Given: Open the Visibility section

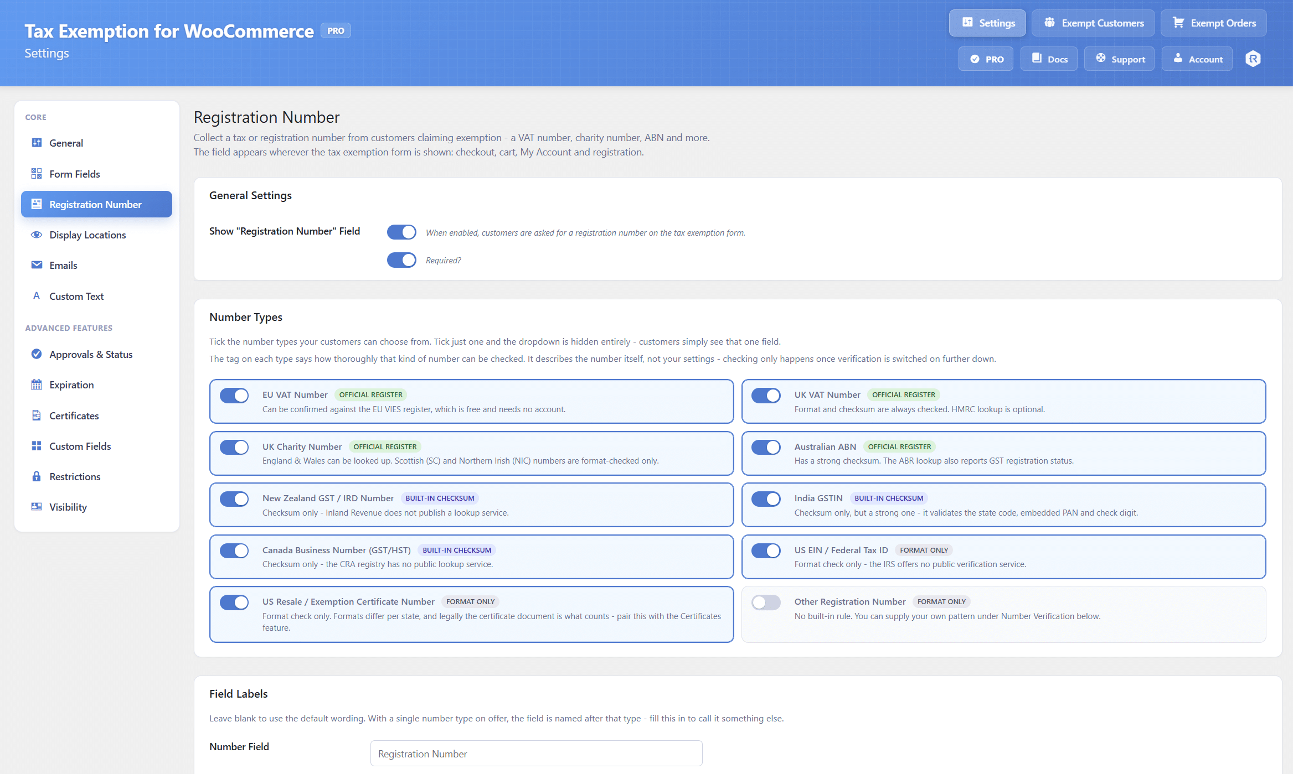Looking at the screenshot, I should (x=96, y=507).
